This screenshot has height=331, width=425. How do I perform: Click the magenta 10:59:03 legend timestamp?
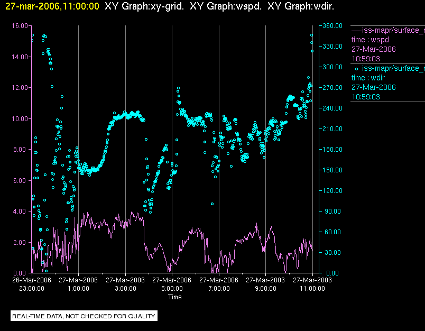point(366,59)
